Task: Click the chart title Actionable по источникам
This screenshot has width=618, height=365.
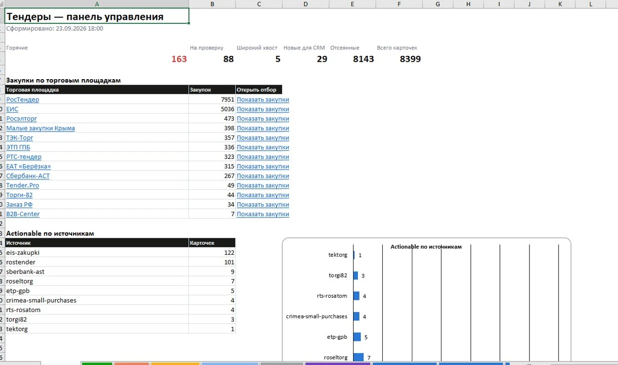Action: tap(426, 246)
